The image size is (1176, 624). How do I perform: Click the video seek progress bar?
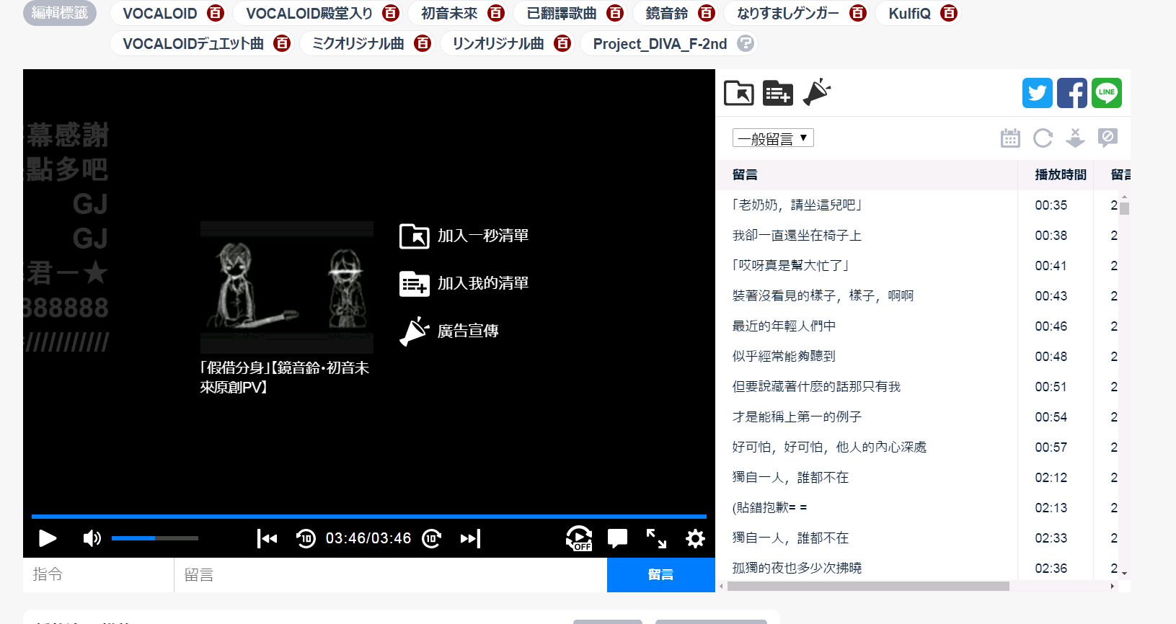[x=369, y=516]
